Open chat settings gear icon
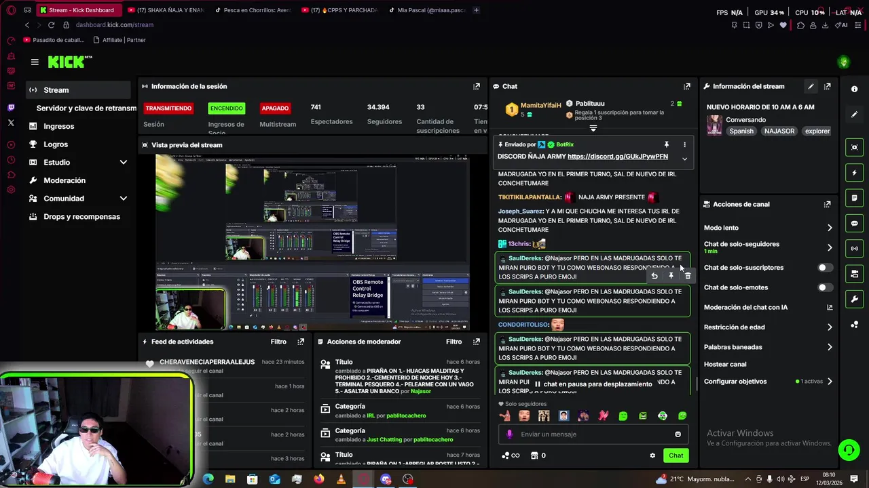 click(652, 455)
